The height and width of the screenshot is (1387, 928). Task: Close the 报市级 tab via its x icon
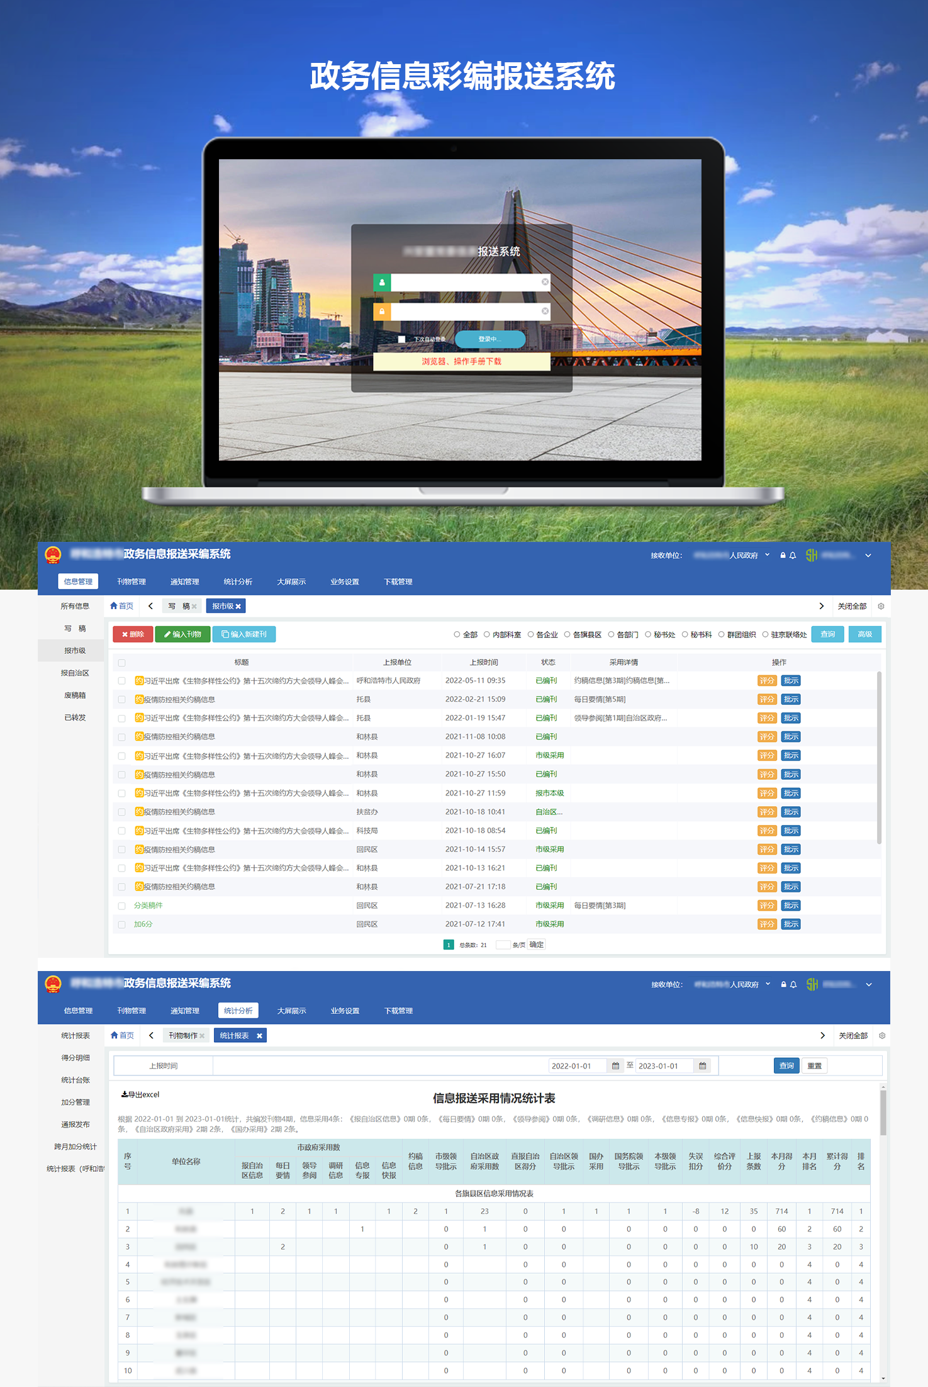point(238,607)
